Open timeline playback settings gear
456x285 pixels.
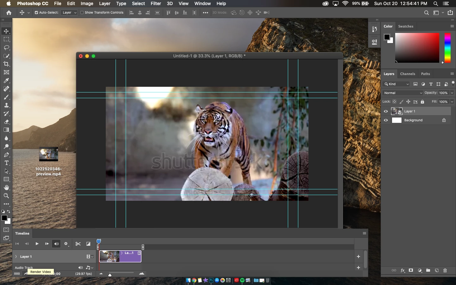coord(66,244)
